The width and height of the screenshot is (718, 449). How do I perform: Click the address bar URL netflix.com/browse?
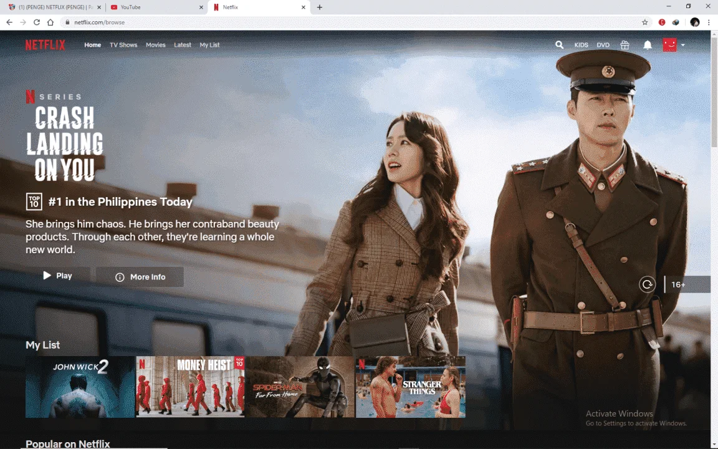[99, 22]
